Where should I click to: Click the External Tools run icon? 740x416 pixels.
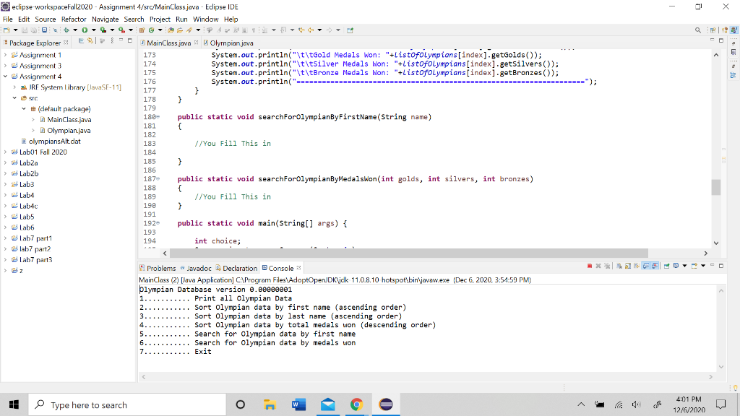121,30
